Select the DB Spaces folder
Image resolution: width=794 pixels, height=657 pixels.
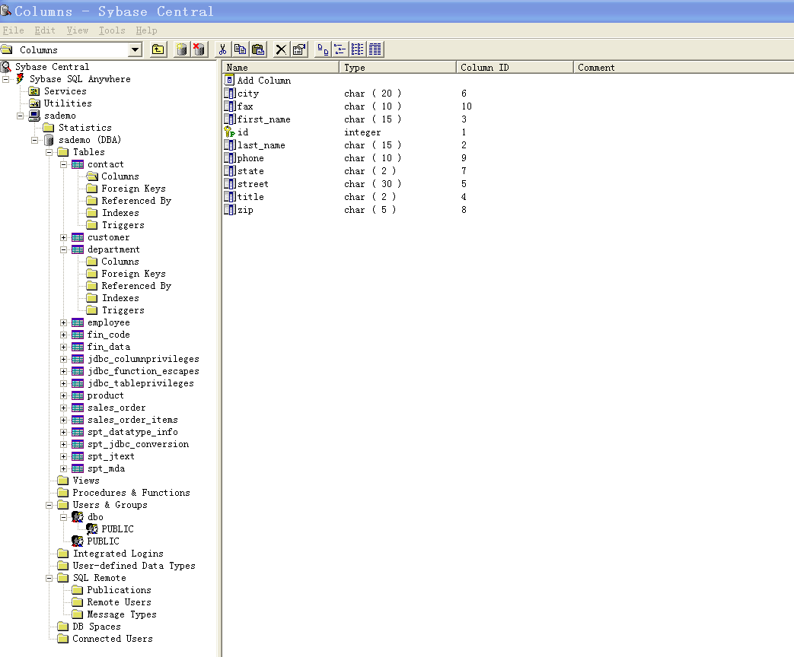coord(97,626)
